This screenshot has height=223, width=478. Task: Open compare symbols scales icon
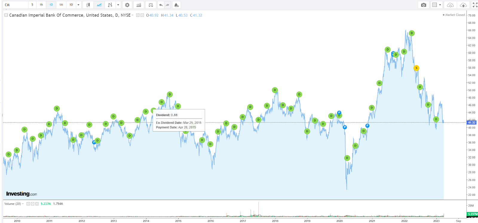151,5
